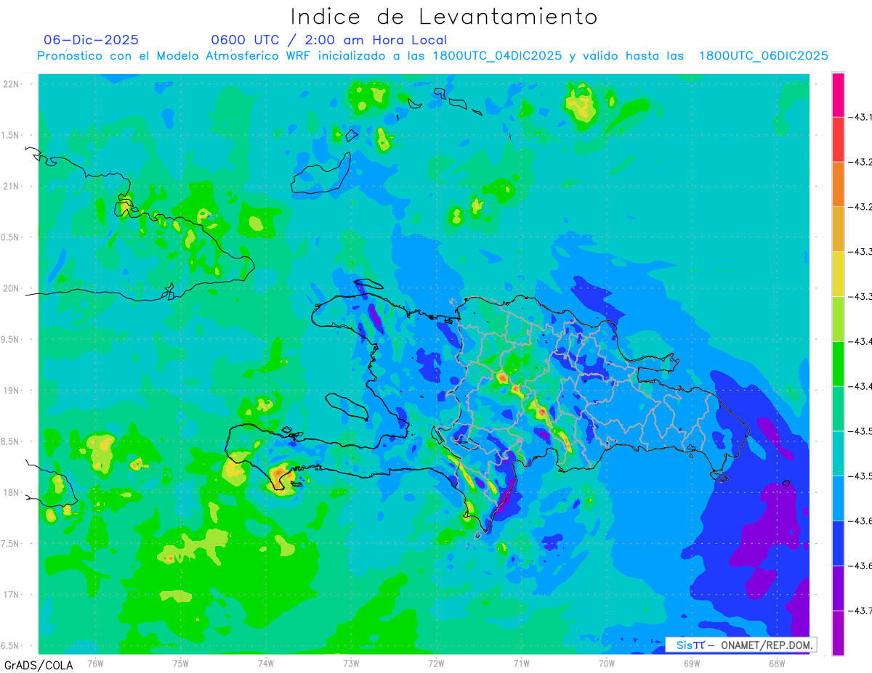
Task: Select the '68W' longitude label
Action: coord(777,663)
